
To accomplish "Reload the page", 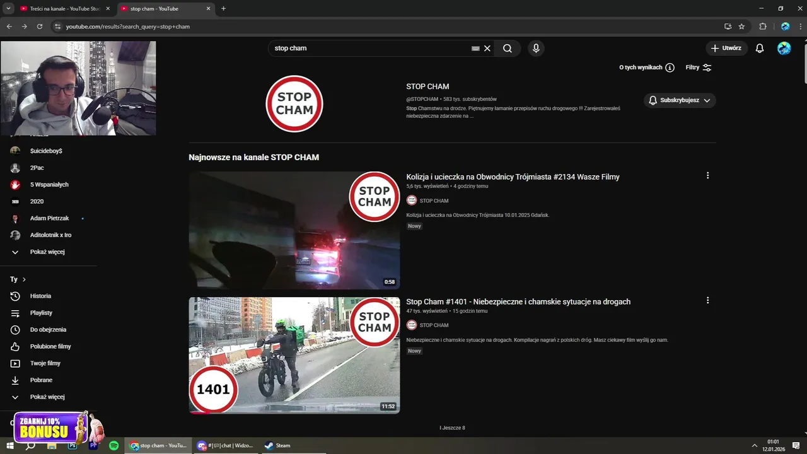I will point(40,26).
